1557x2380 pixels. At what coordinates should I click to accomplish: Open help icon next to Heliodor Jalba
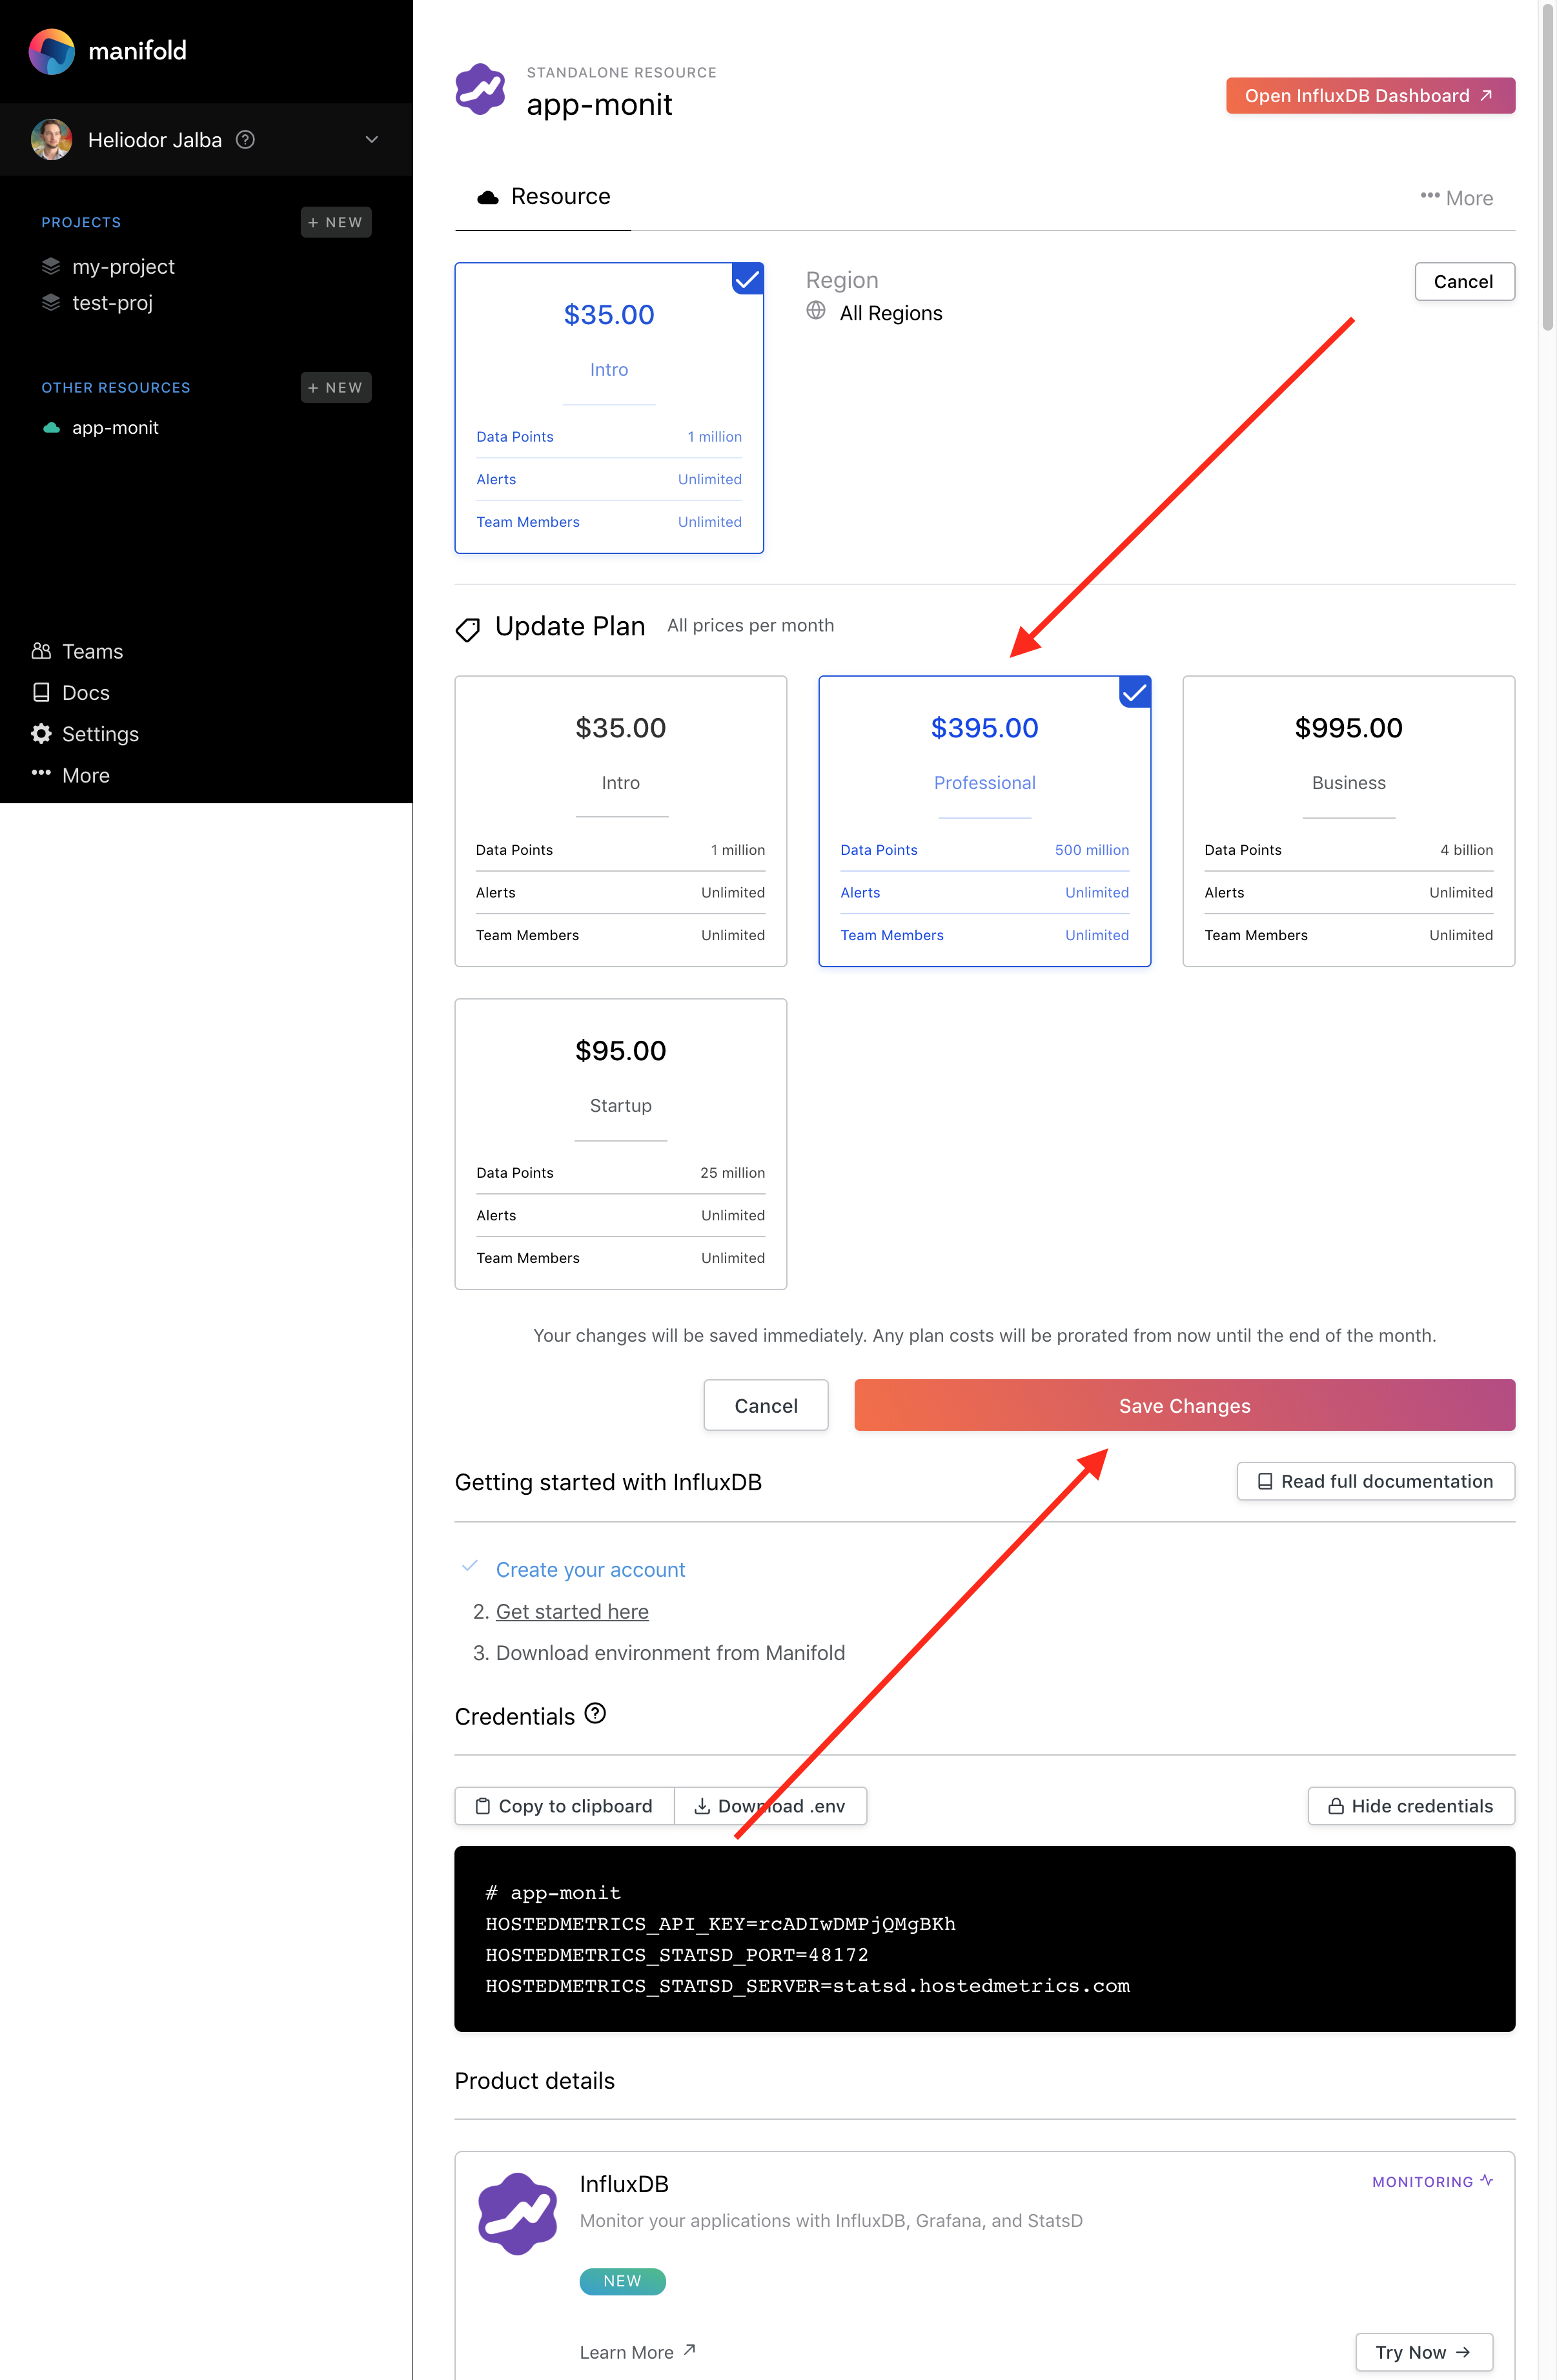point(245,139)
